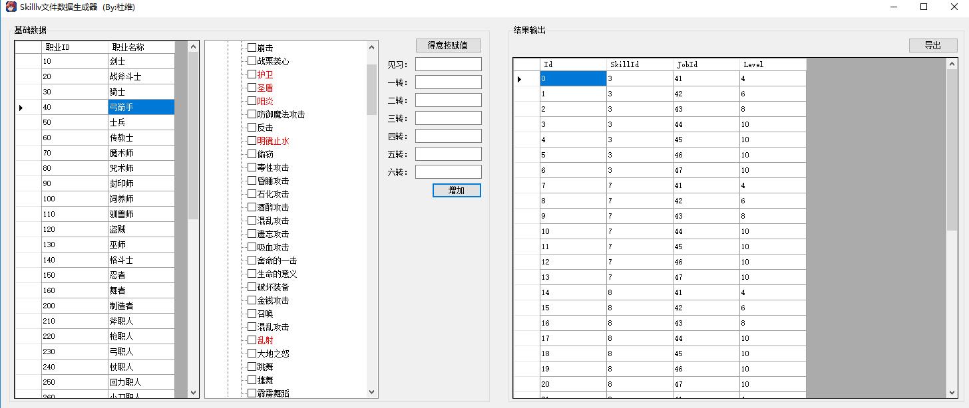Click the 职业名称 column header
Screen dimensions: 969x408
pyautogui.click(x=141, y=47)
